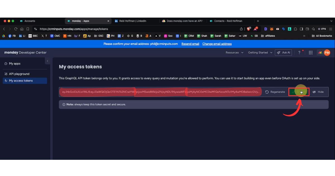This screenshot has width=335, height=176.
Task: Go to My apps in sidebar
Action: click(x=25, y=64)
